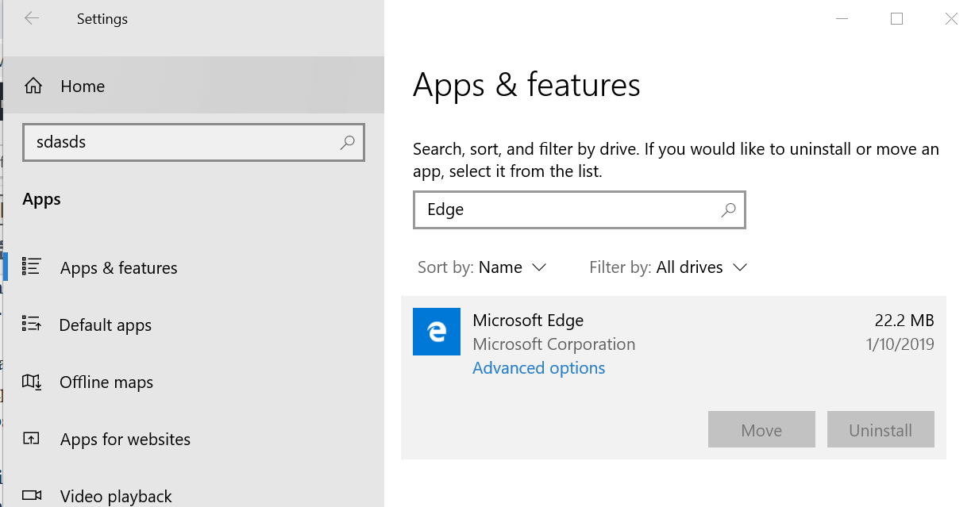The height and width of the screenshot is (507, 975).
Task: Go to Home in Settings sidebar
Action: (x=192, y=86)
